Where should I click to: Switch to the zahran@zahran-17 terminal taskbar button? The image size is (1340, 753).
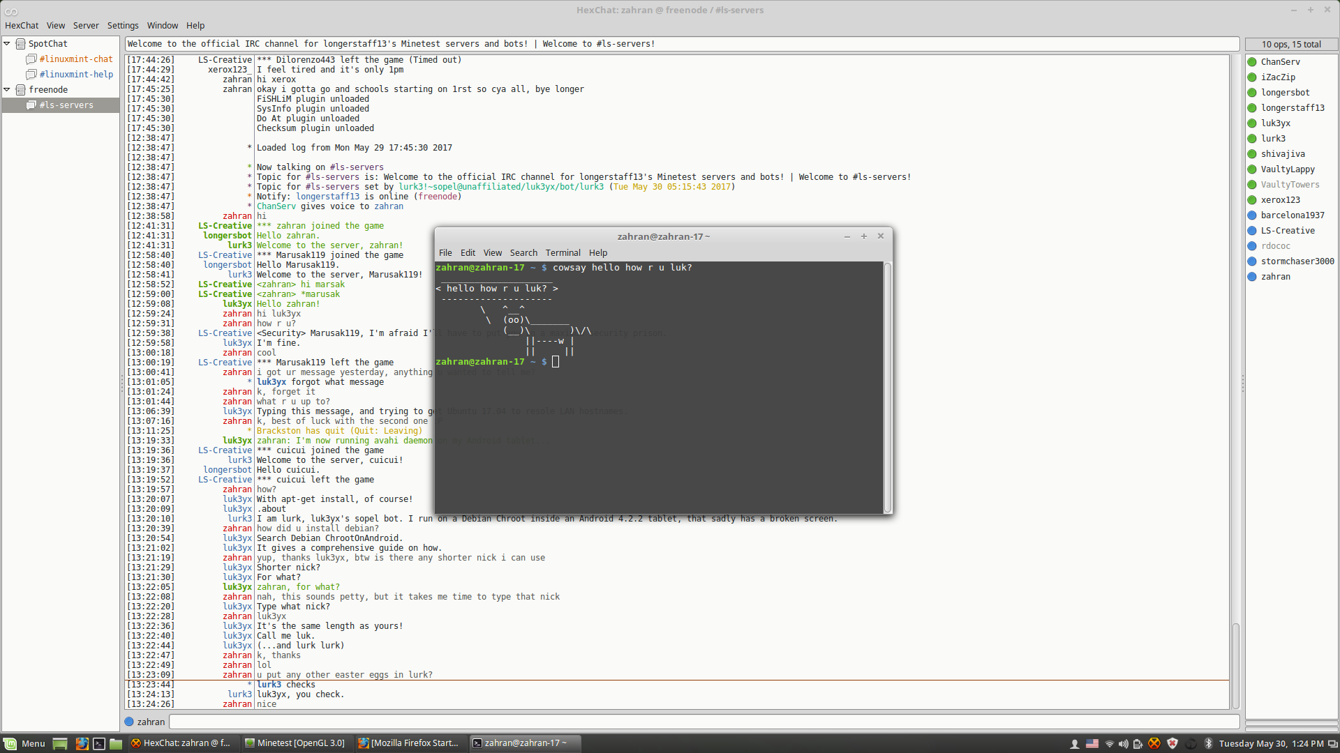(x=523, y=743)
